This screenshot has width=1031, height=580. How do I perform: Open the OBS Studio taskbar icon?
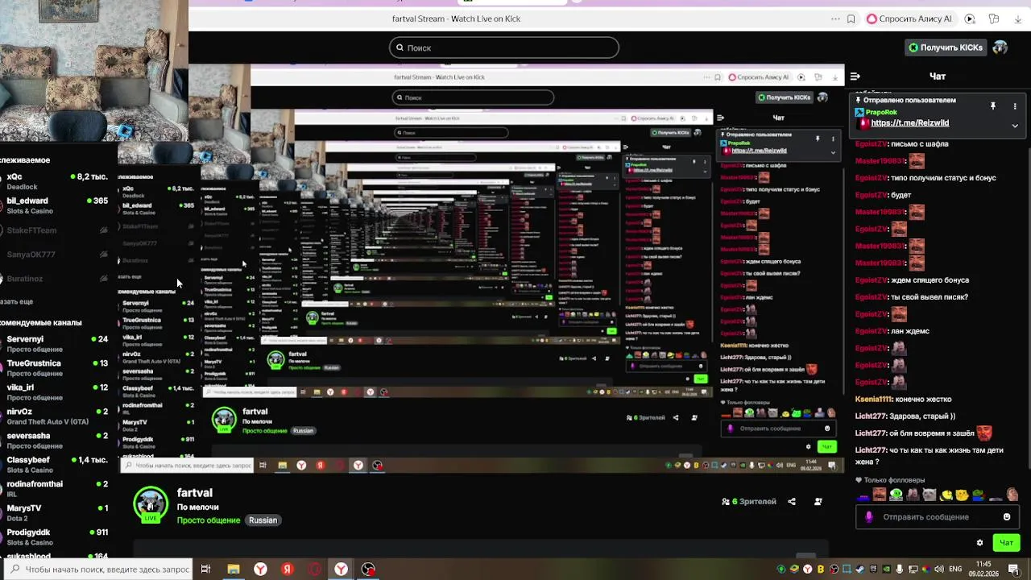(368, 570)
